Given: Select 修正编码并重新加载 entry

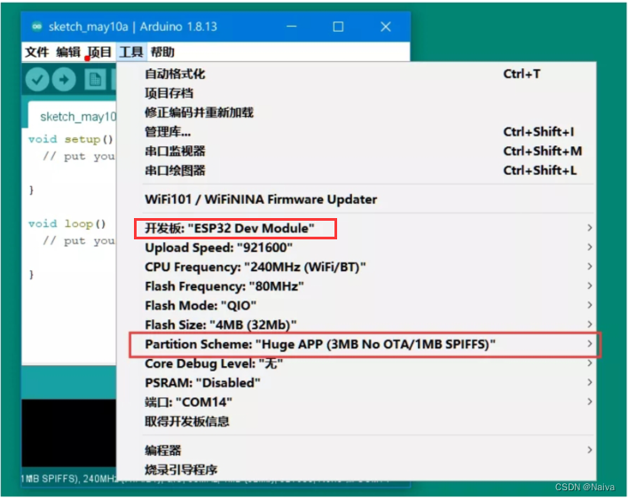Looking at the screenshot, I should (x=357, y=113).
